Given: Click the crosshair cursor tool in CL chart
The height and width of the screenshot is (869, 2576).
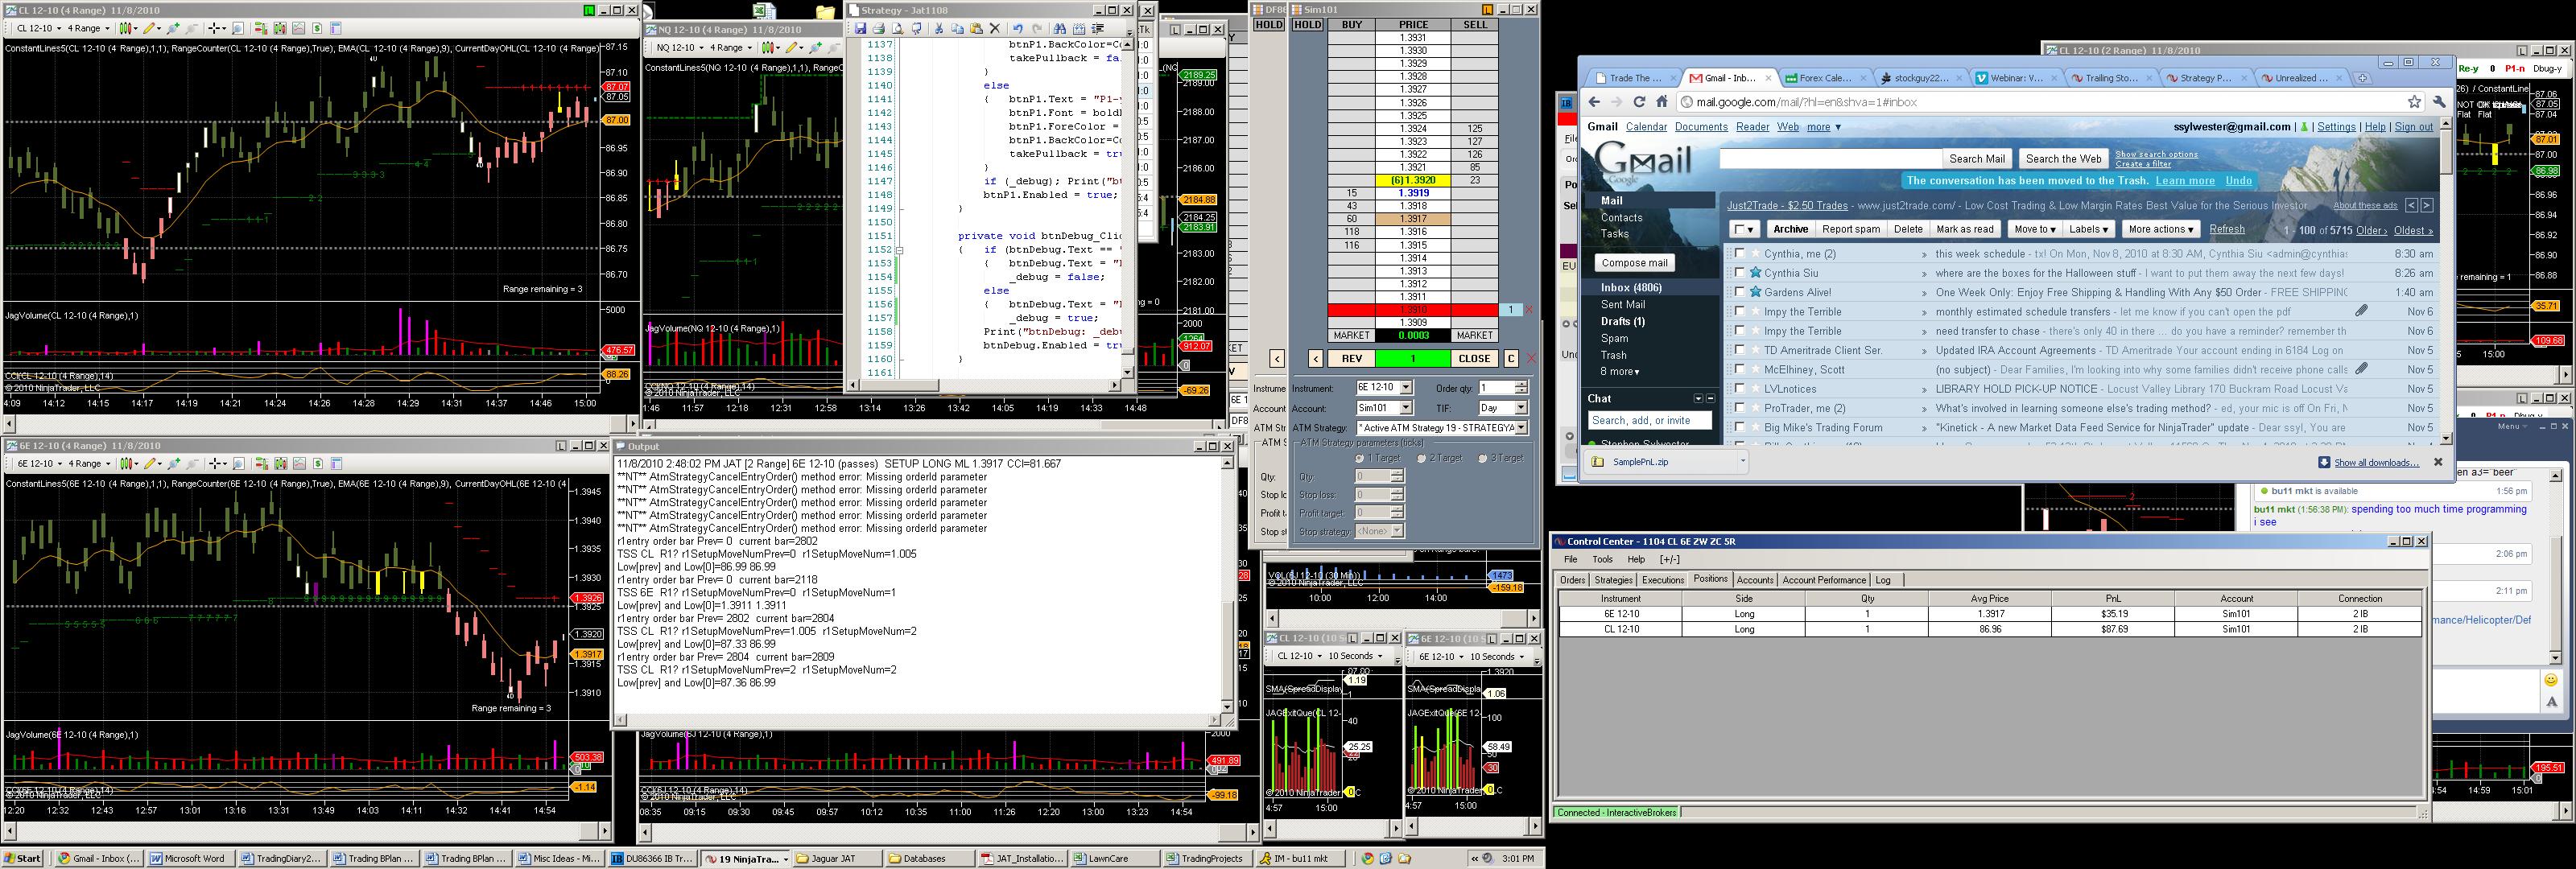Looking at the screenshot, I should coord(214,29).
